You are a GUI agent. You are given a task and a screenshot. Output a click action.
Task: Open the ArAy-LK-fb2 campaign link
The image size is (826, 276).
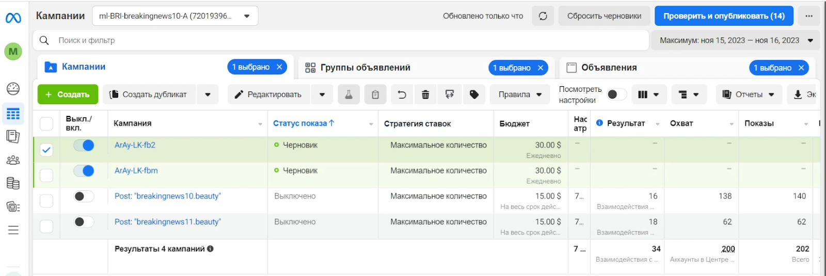(135, 145)
